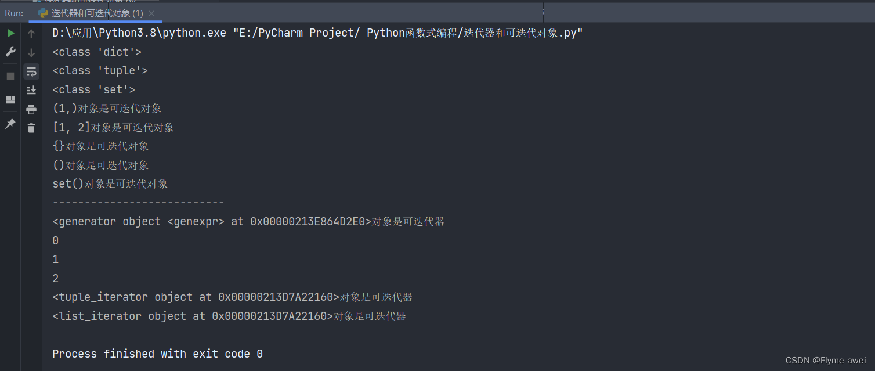Click the Print console icon

click(31, 109)
